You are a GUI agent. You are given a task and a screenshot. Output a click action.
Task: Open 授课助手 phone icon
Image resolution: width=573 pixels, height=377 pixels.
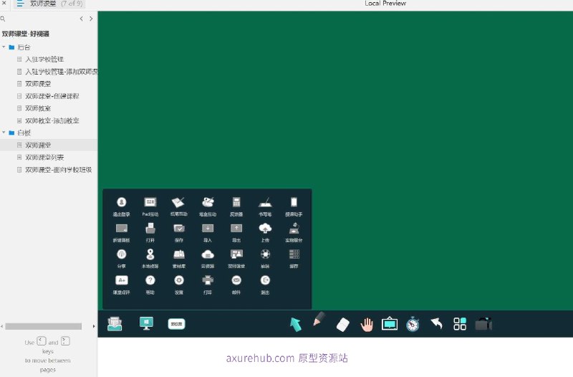294,202
